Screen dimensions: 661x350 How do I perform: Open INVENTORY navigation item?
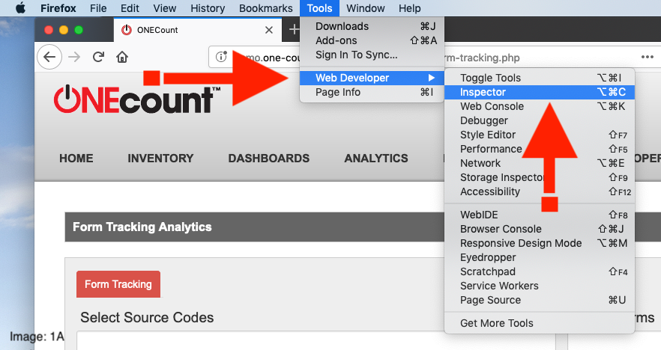tap(160, 159)
